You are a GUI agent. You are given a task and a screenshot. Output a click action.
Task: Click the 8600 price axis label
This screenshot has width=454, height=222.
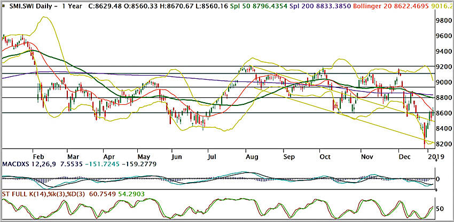tap(444, 113)
